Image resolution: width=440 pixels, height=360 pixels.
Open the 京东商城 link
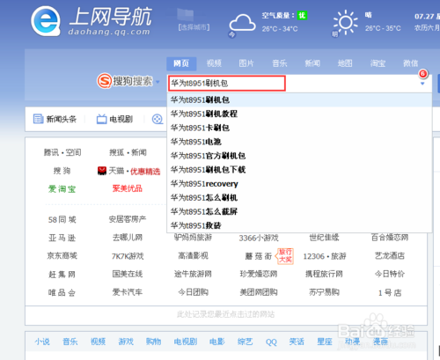click(62, 256)
